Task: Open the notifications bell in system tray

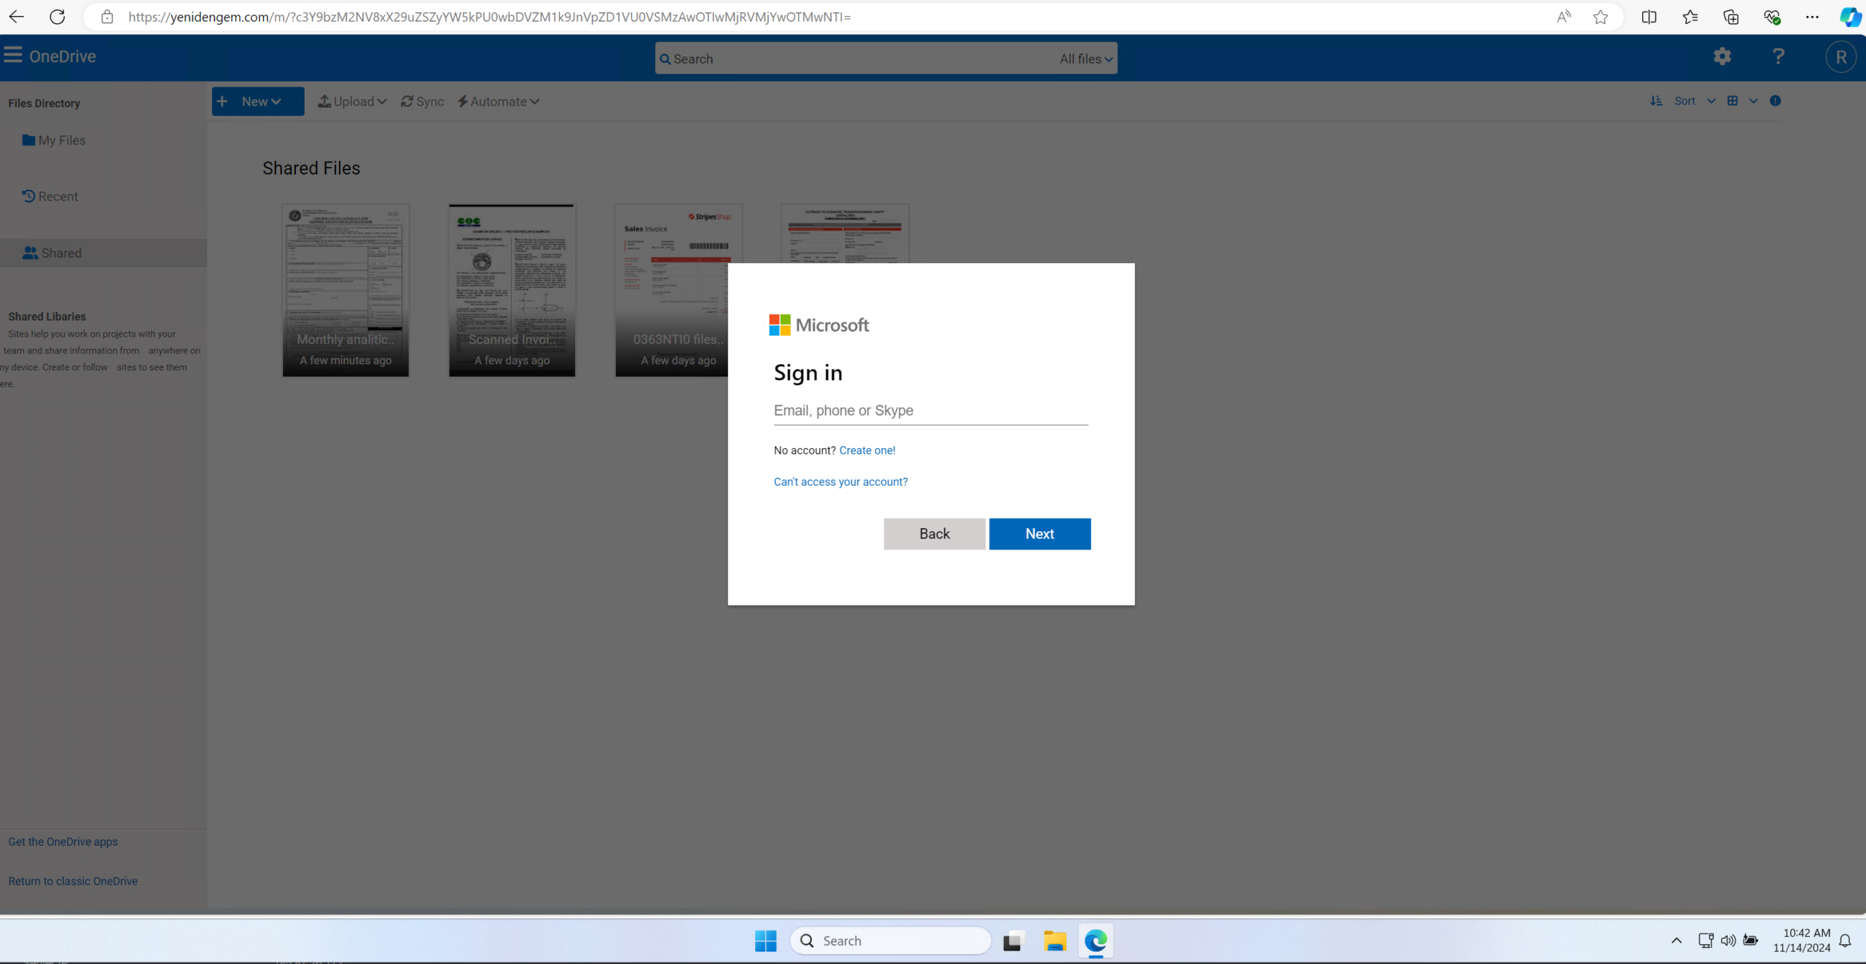Action: (x=1845, y=941)
